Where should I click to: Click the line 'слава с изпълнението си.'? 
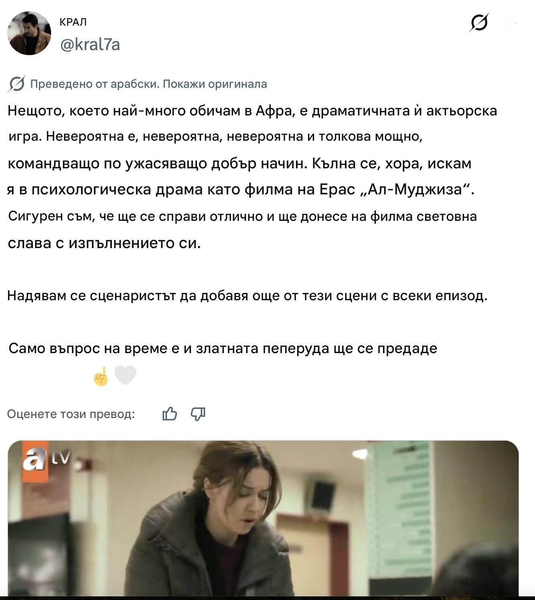pos(104,243)
